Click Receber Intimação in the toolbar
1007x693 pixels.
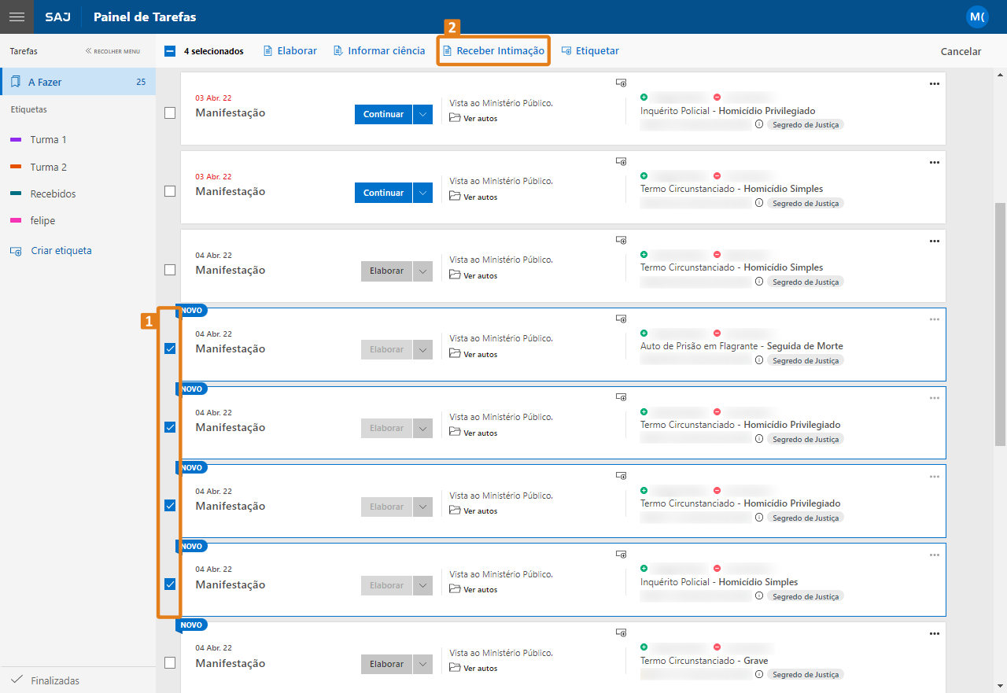pos(493,51)
